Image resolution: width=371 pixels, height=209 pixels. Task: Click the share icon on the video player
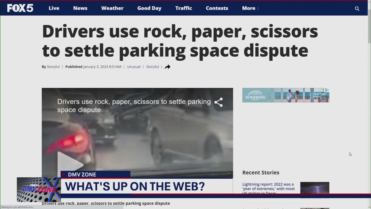[219, 102]
